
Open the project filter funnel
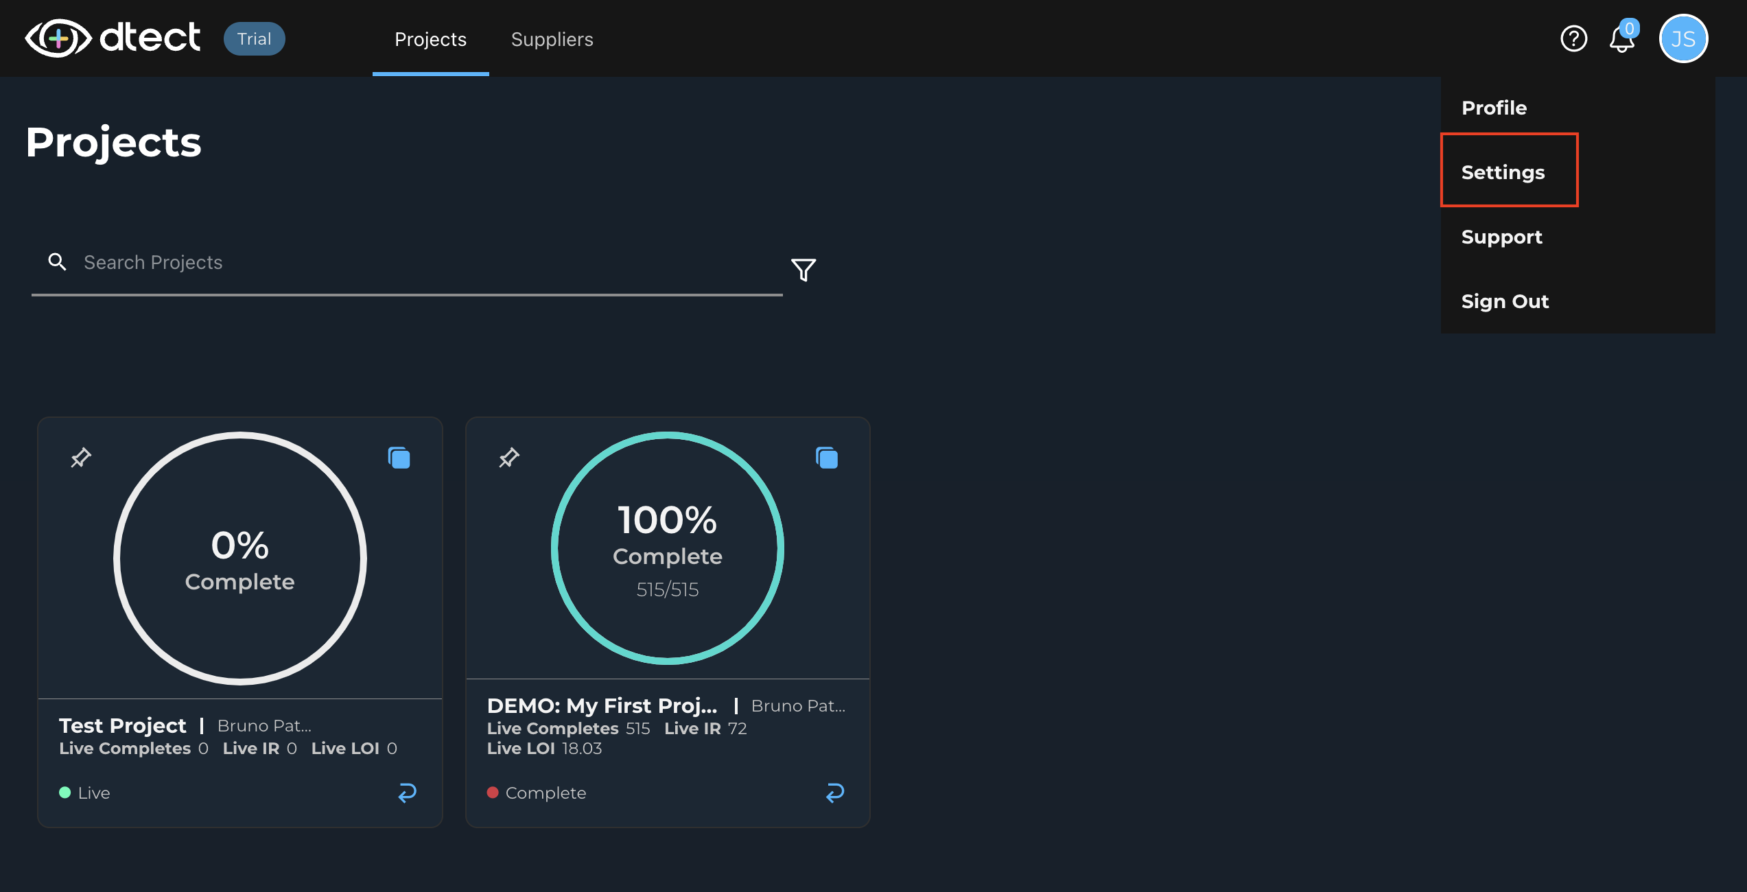[x=804, y=269]
